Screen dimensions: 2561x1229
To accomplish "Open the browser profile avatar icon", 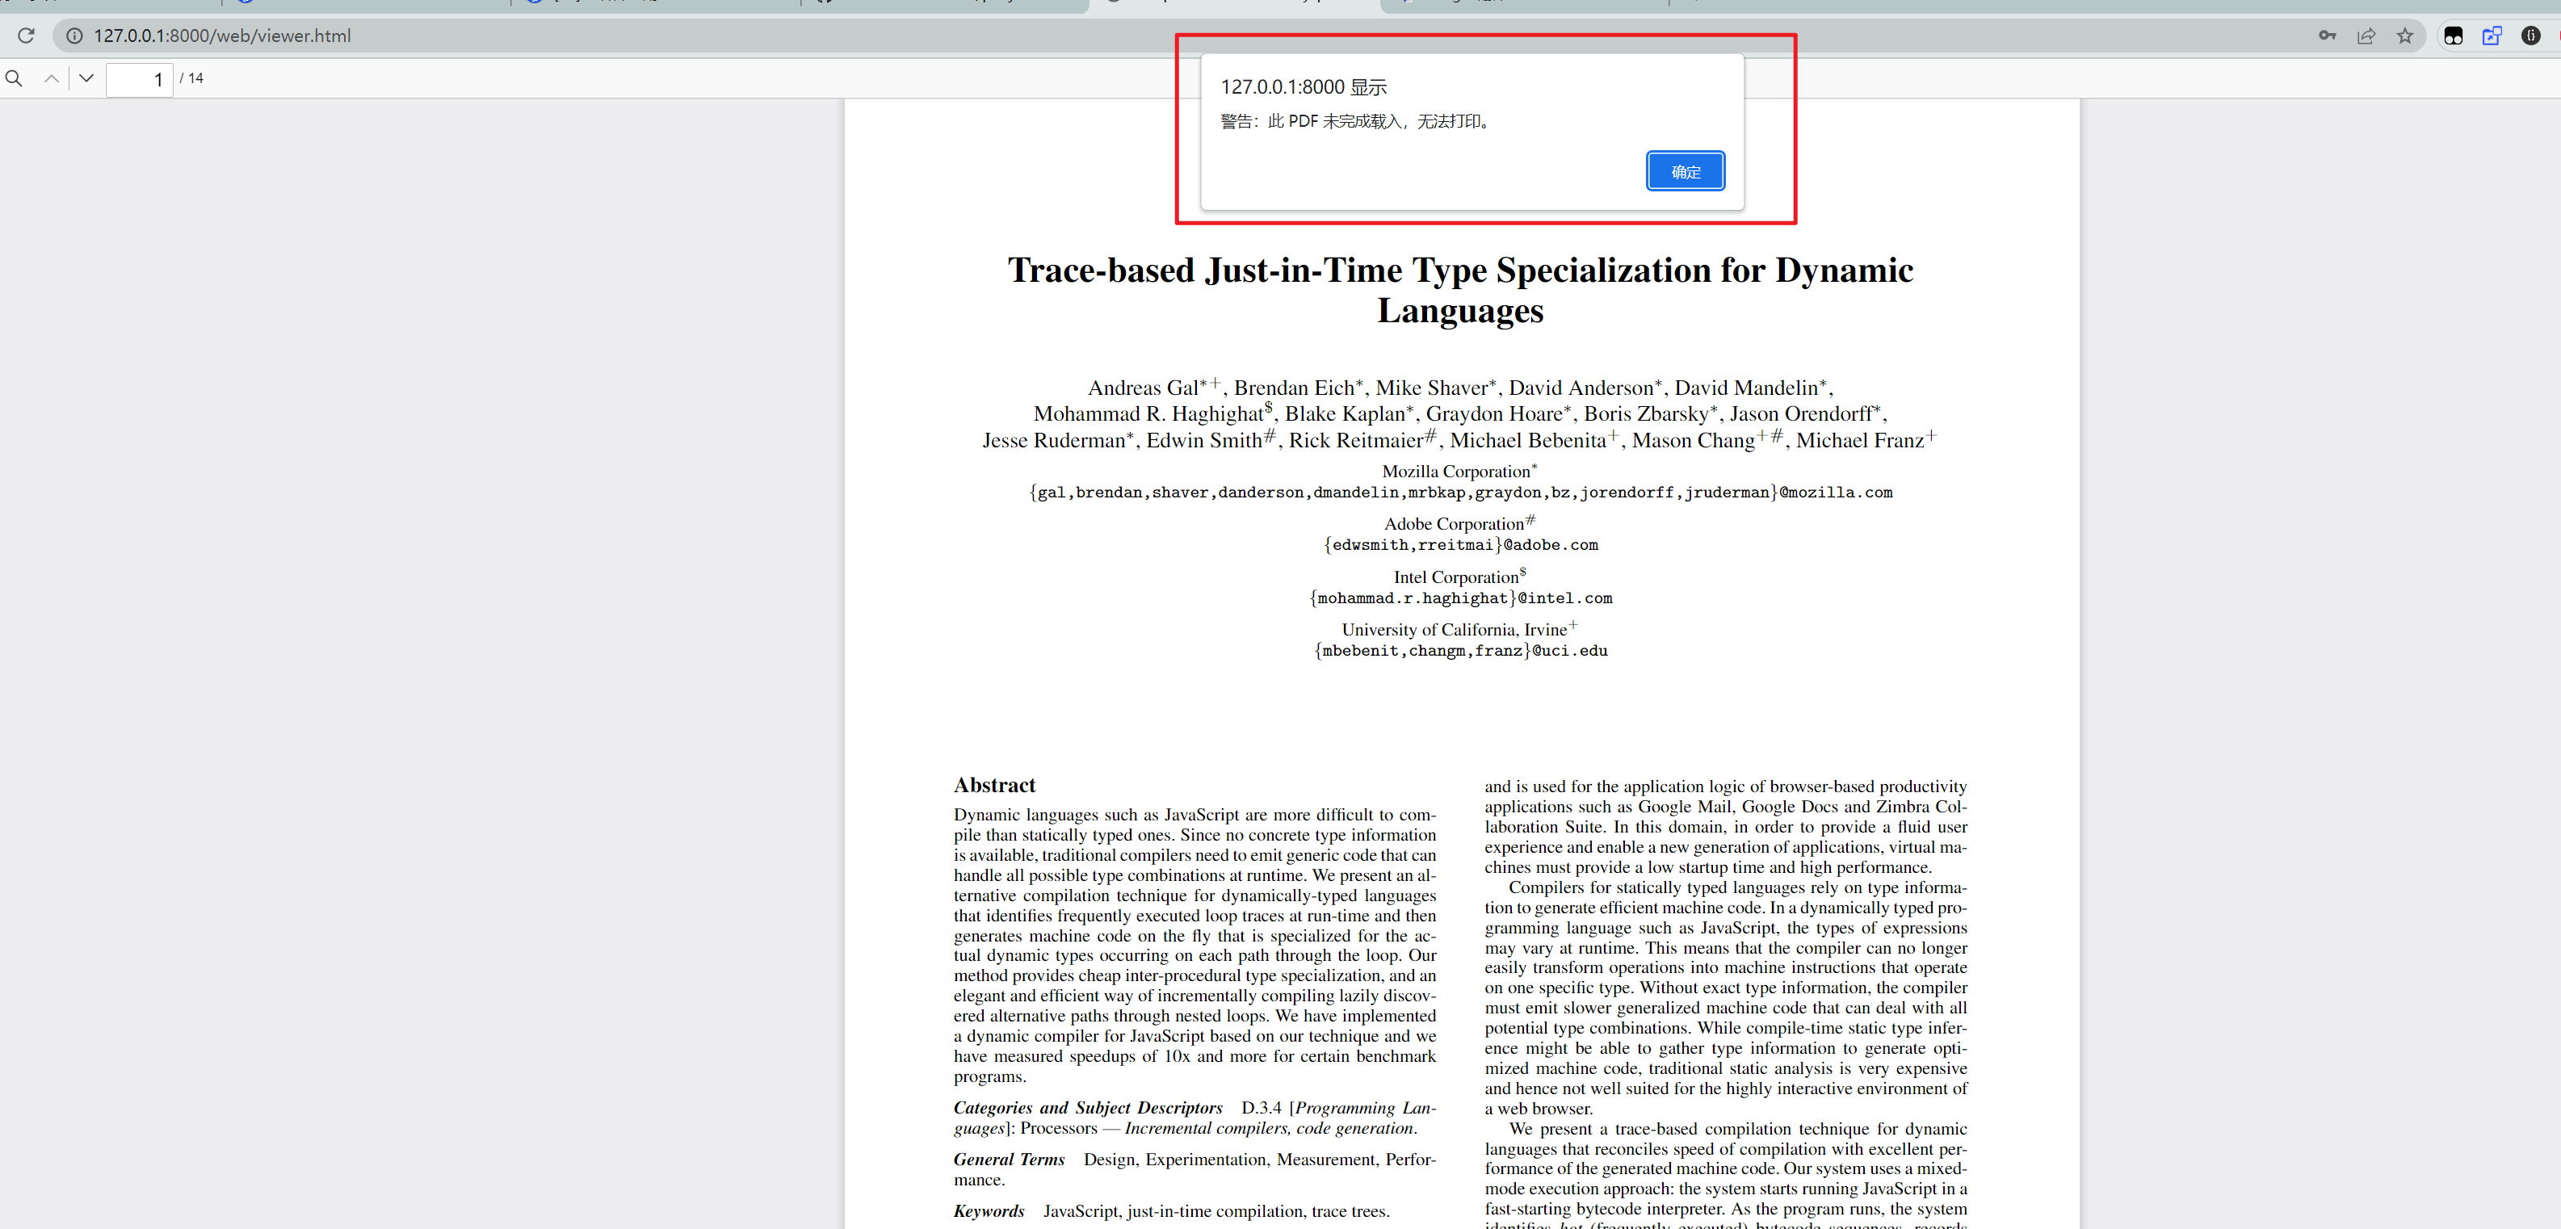I will 2531,36.
